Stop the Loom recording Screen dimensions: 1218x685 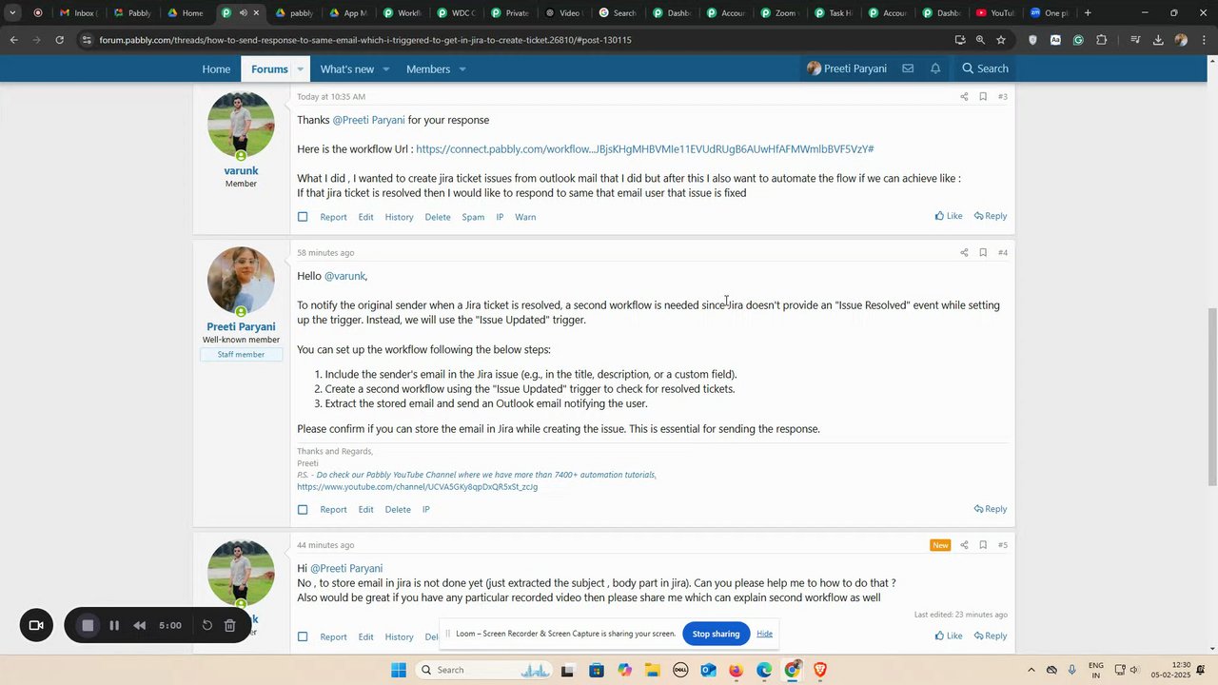click(x=88, y=625)
